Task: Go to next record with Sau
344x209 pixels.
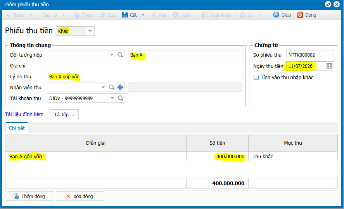Action: 50,15
